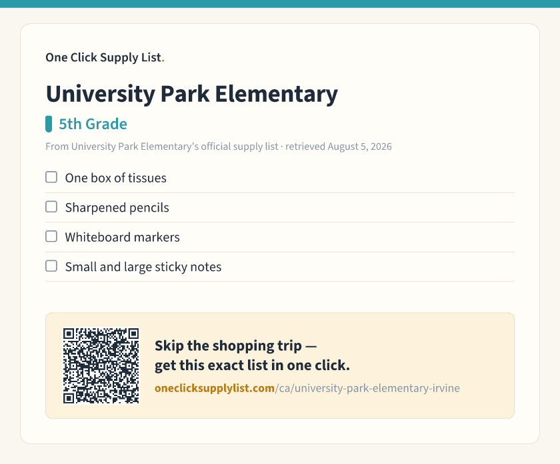
Task: Click 'get this exact list in one click' text
Action: (252, 365)
